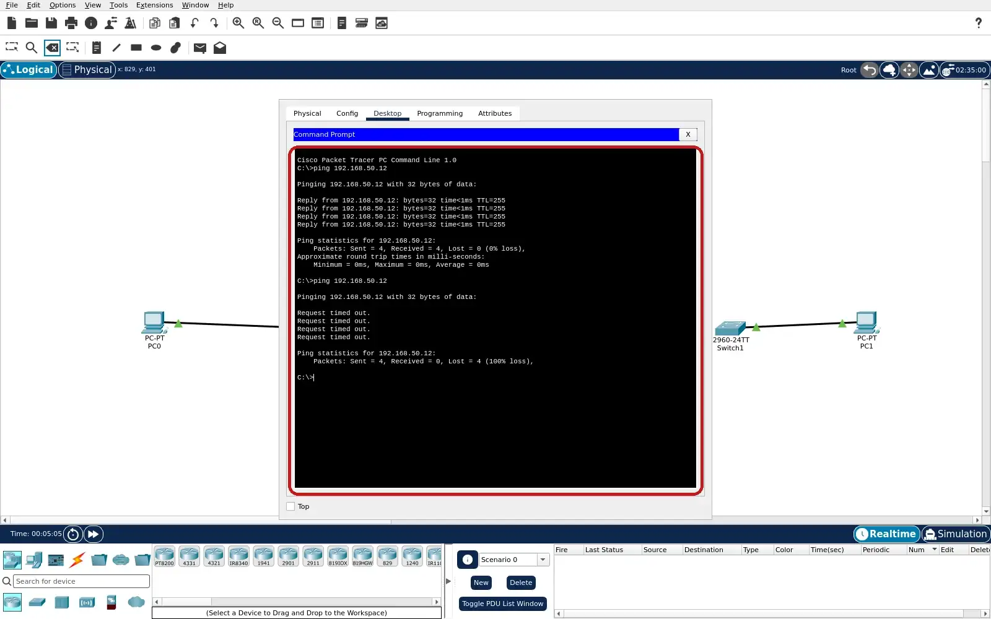This screenshot has width=991, height=619.
Task: Select the Delete tool in the toolbar
Action: 52,47
